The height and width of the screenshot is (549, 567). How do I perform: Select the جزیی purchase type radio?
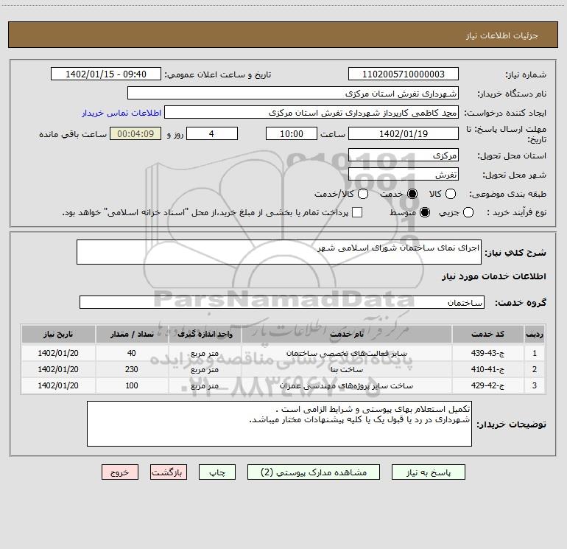468,212
